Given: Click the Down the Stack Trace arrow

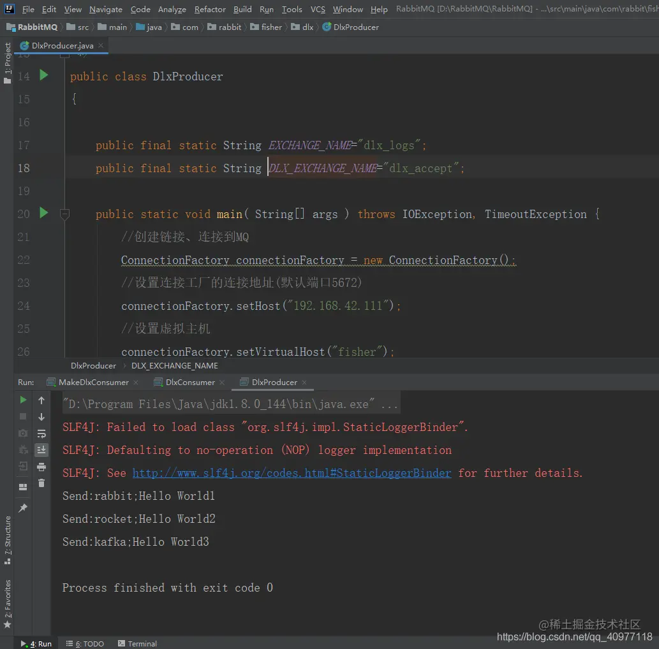Looking at the screenshot, I should click(41, 417).
